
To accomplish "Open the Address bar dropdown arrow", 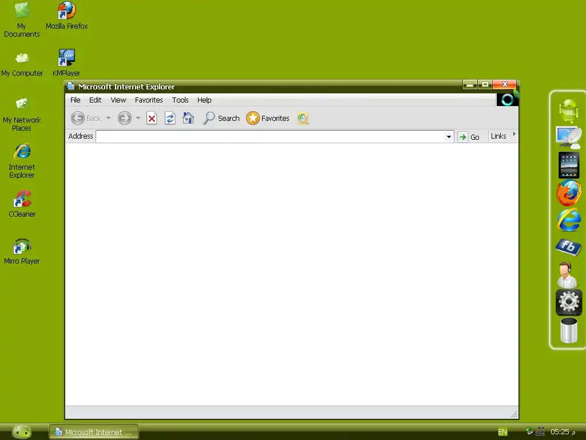I will [449, 136].
